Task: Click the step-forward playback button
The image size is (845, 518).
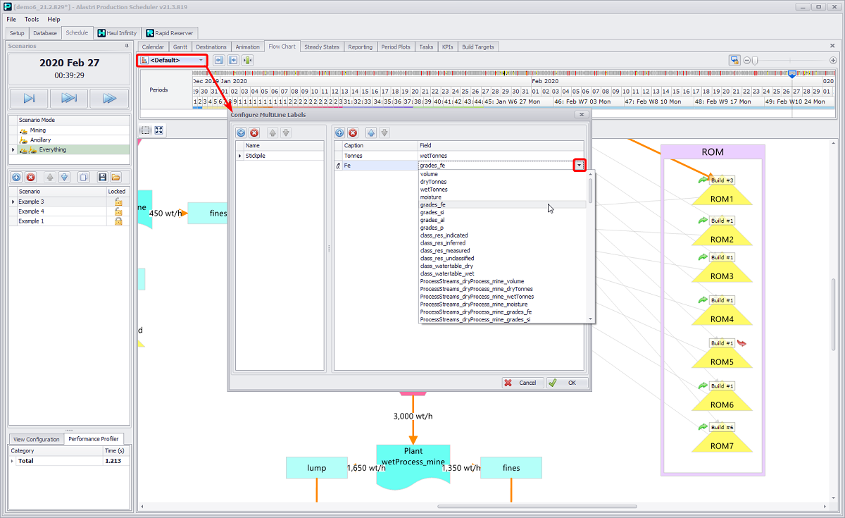Action: pos(30,98)
